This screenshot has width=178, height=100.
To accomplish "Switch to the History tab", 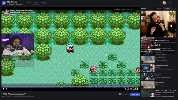I will click(x=44, y=3).
